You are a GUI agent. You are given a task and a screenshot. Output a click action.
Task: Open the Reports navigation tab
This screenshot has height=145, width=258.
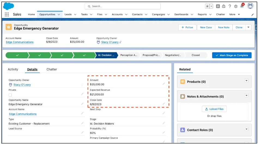click(x=202, y=14)
